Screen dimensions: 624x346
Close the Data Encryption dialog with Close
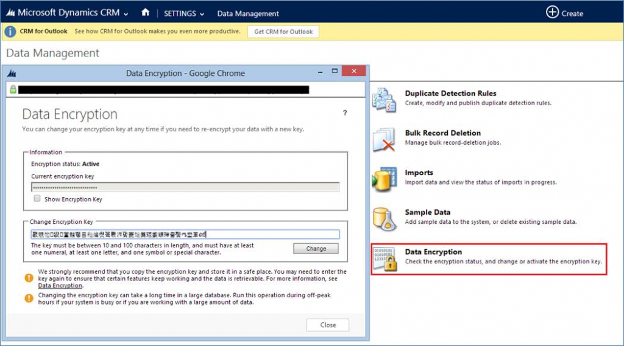pos(328,325)
